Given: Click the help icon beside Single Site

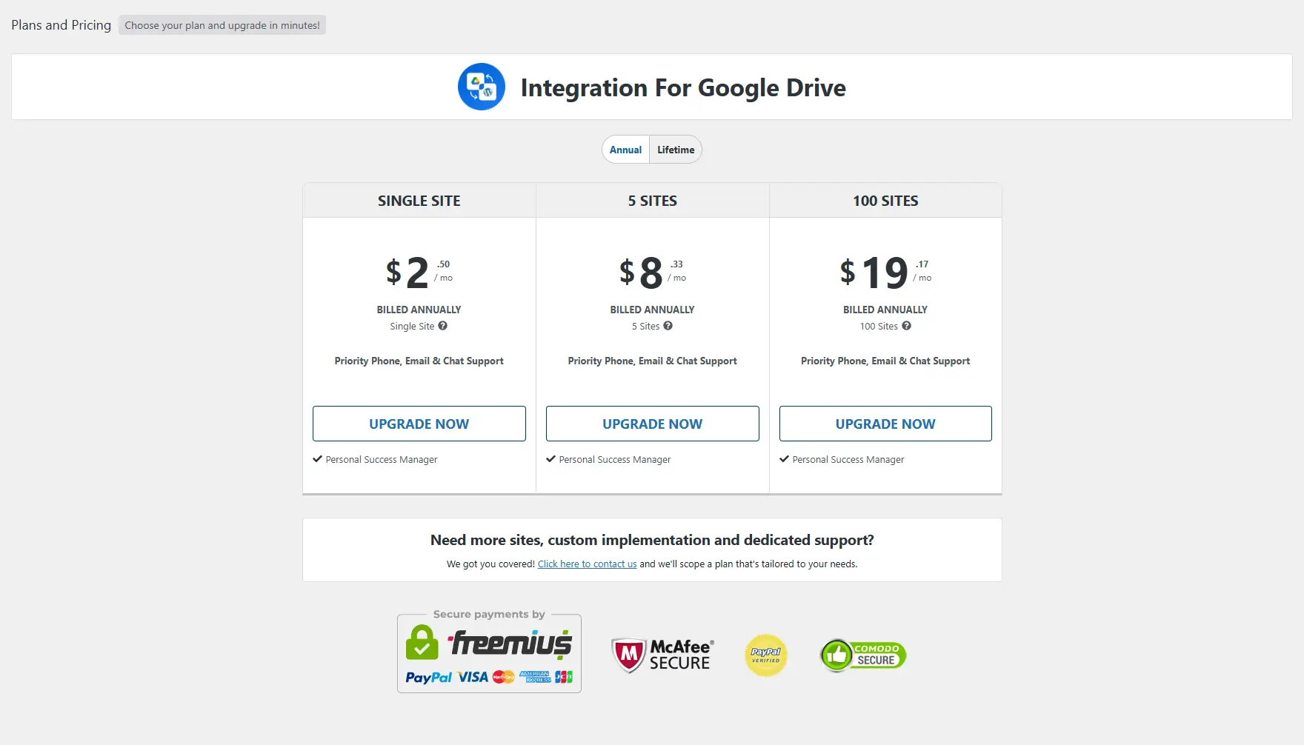Looking at the screenshot, I should click(x=442, y=326).
